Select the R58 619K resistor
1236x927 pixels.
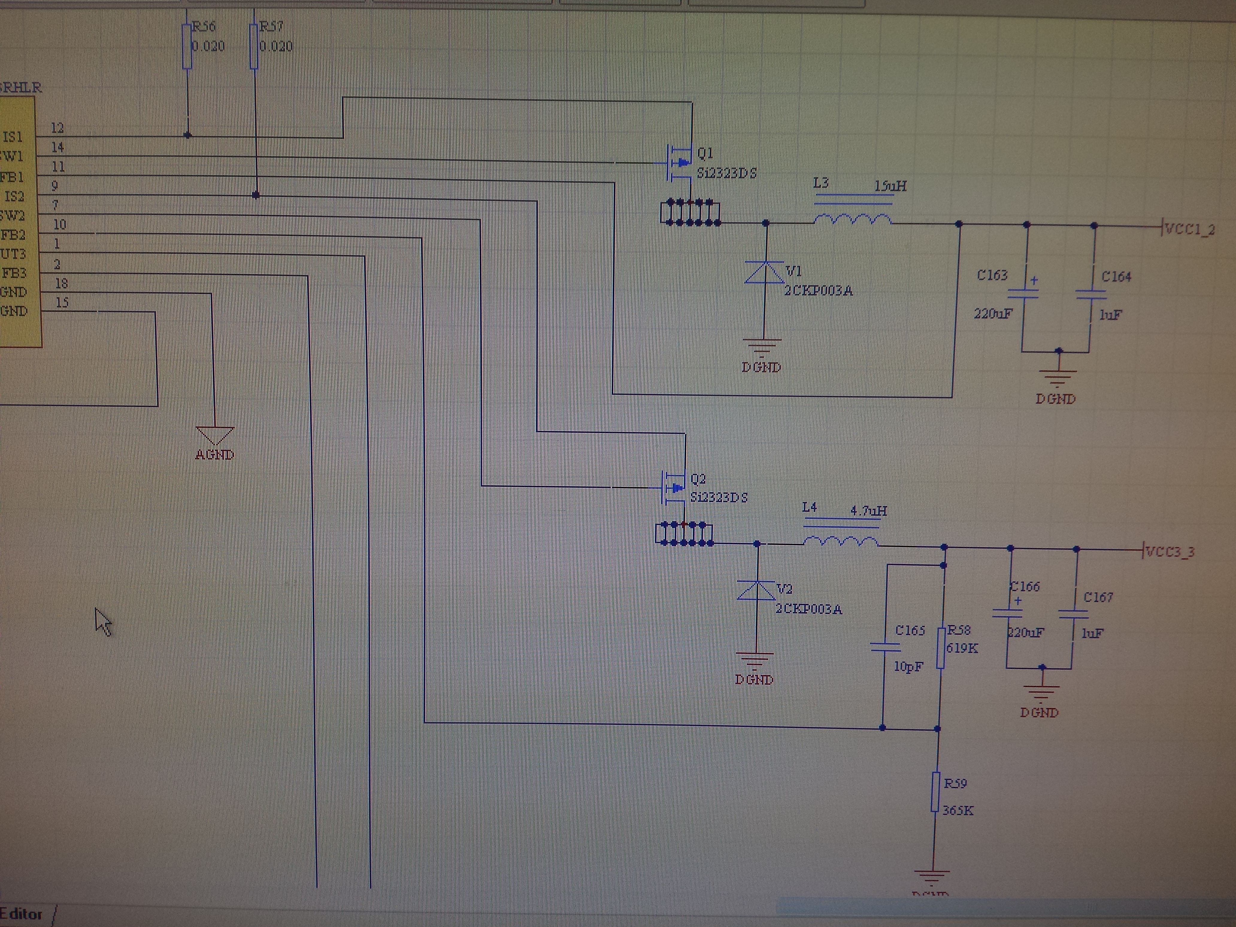(x=940, y=648)
